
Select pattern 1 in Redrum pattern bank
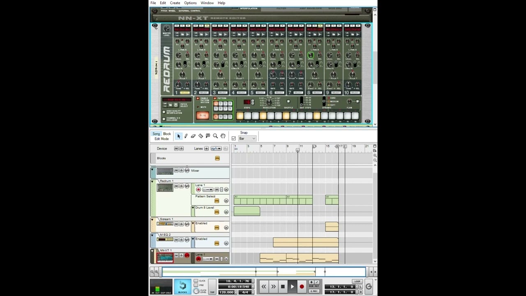[x=216, y=104]
